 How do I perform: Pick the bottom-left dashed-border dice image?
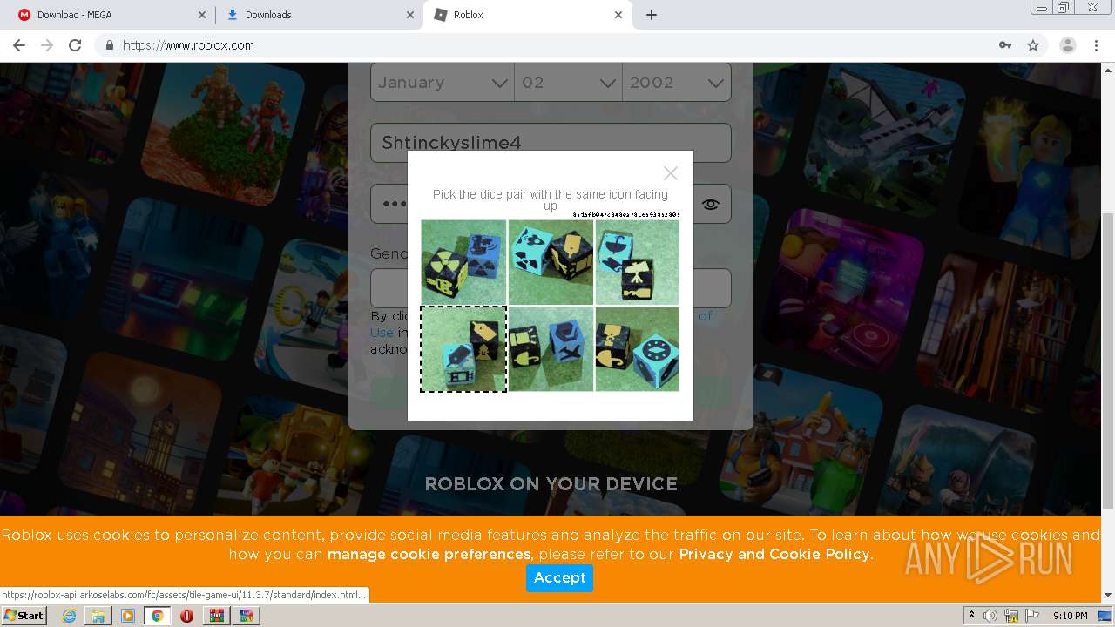pos(463,349)
